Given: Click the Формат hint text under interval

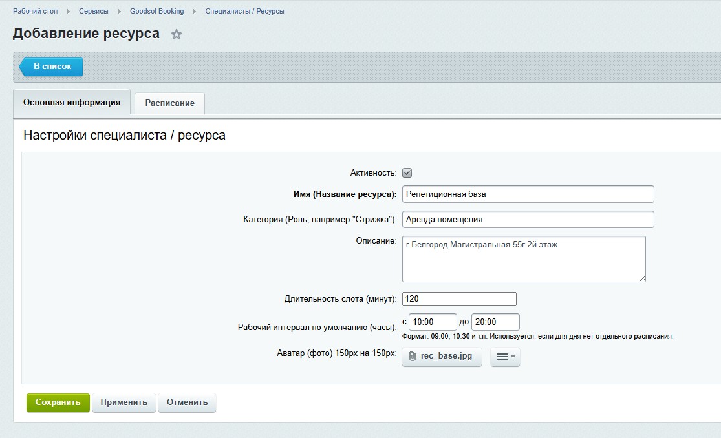Looking at the screenshot, I should pyautogui.click(x=537, y=336).
